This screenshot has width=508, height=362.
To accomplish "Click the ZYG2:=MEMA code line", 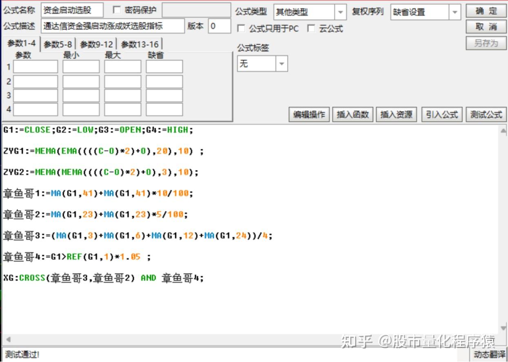I will pyautogui.click(x=101, y=173).
